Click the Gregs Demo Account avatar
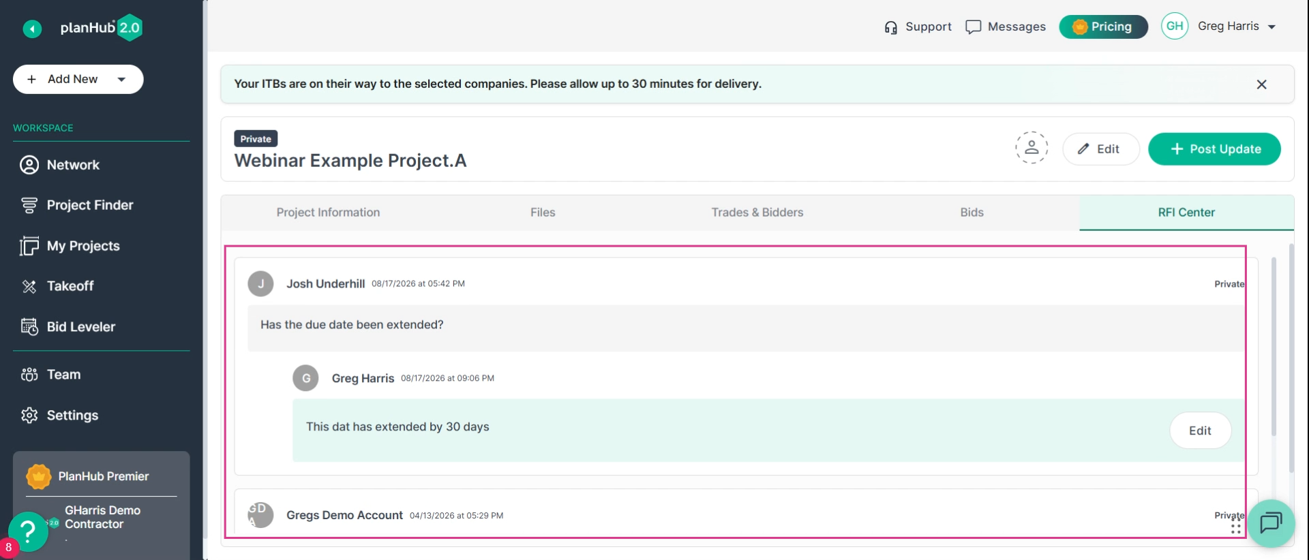Screen dimensions: 1309x560 [260, 515]
